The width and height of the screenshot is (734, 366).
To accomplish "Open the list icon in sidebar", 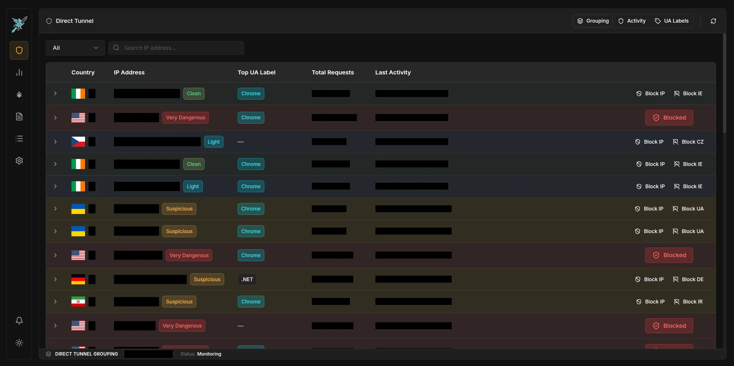I will click(x=19, y=139).
